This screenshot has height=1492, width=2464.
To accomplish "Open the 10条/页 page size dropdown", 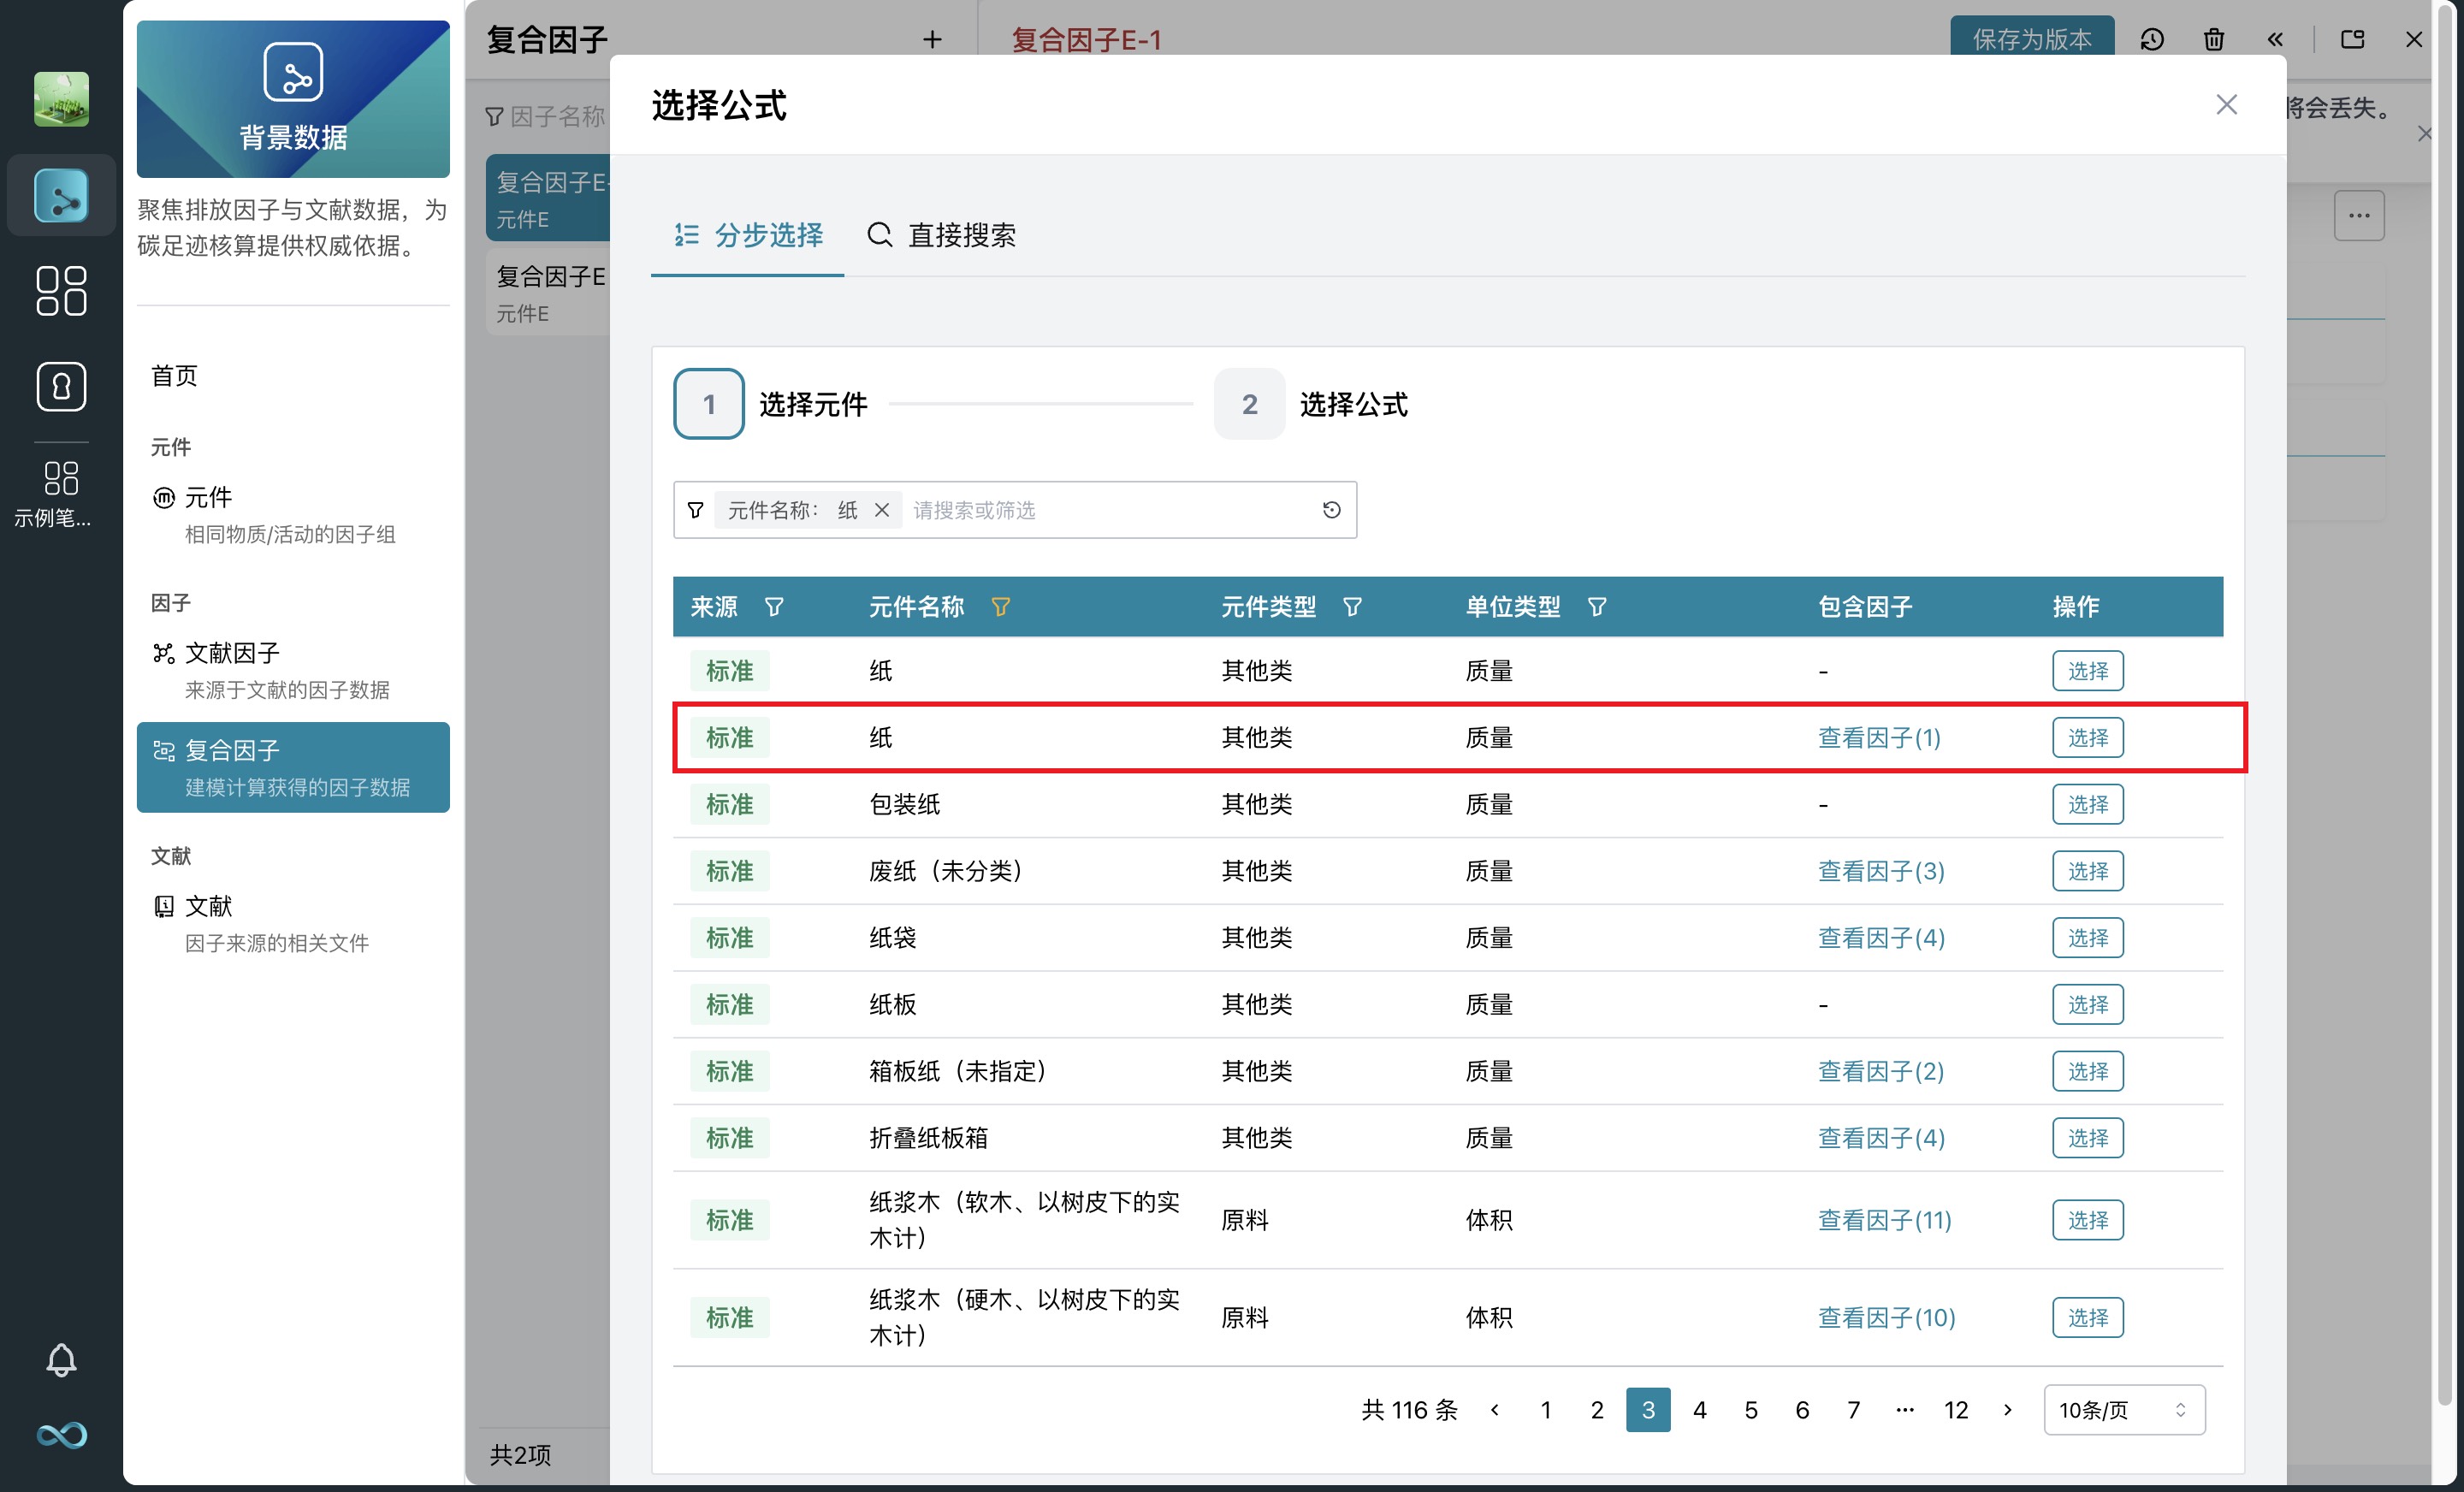I will tap(2123, 1410).
